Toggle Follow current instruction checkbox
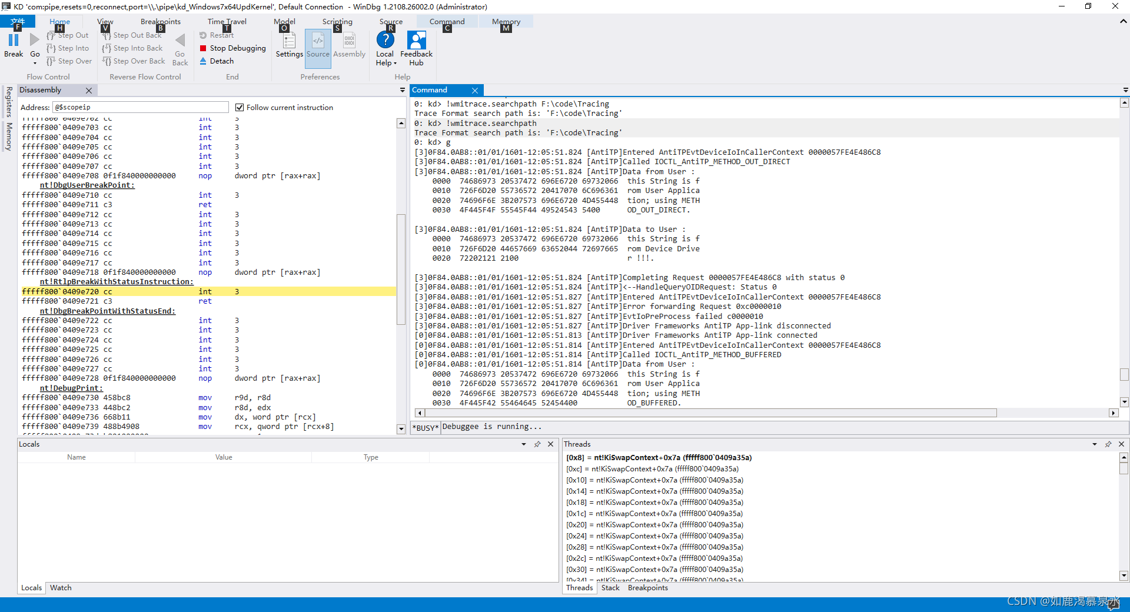 click(x=240, y=107)
